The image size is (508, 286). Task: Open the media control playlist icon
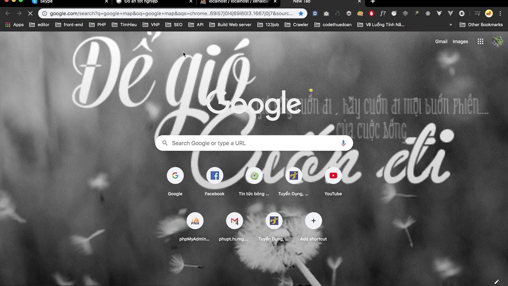[477, 14]
